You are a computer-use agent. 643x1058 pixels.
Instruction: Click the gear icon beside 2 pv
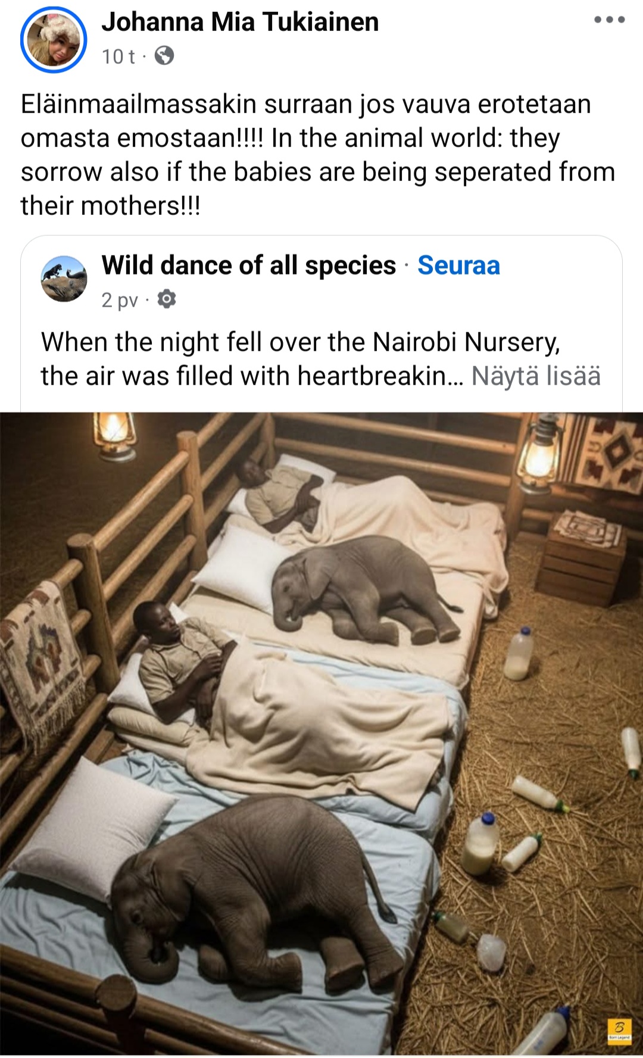(167, 299)
